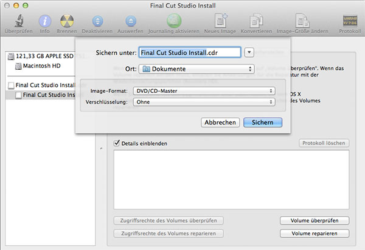365x250 pixels.
Task: Click Zugriffsrechte des Volumes reparieren button
Action: point(169,234)
